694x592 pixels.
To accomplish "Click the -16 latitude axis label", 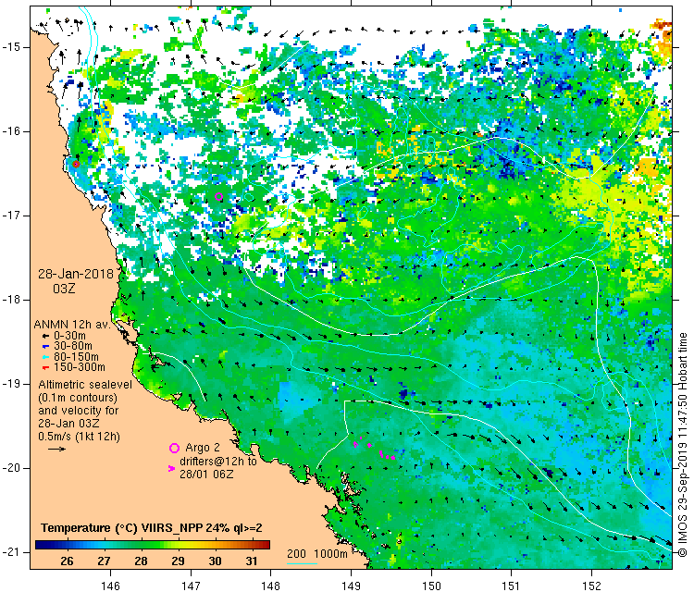I will point(10,131).
